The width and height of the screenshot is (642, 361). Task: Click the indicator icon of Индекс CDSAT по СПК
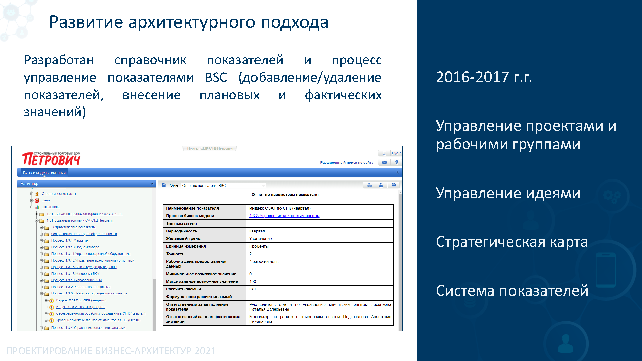[51, 307]
